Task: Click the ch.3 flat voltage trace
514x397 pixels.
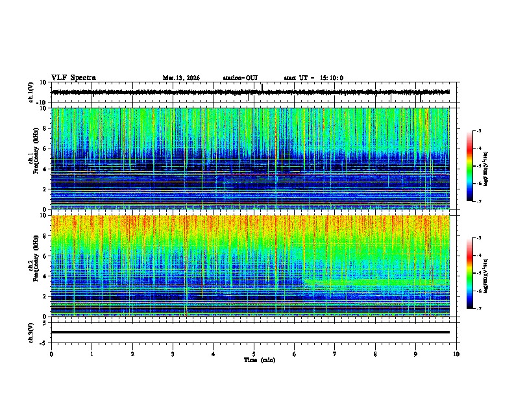Action: (x=251, y=332)
